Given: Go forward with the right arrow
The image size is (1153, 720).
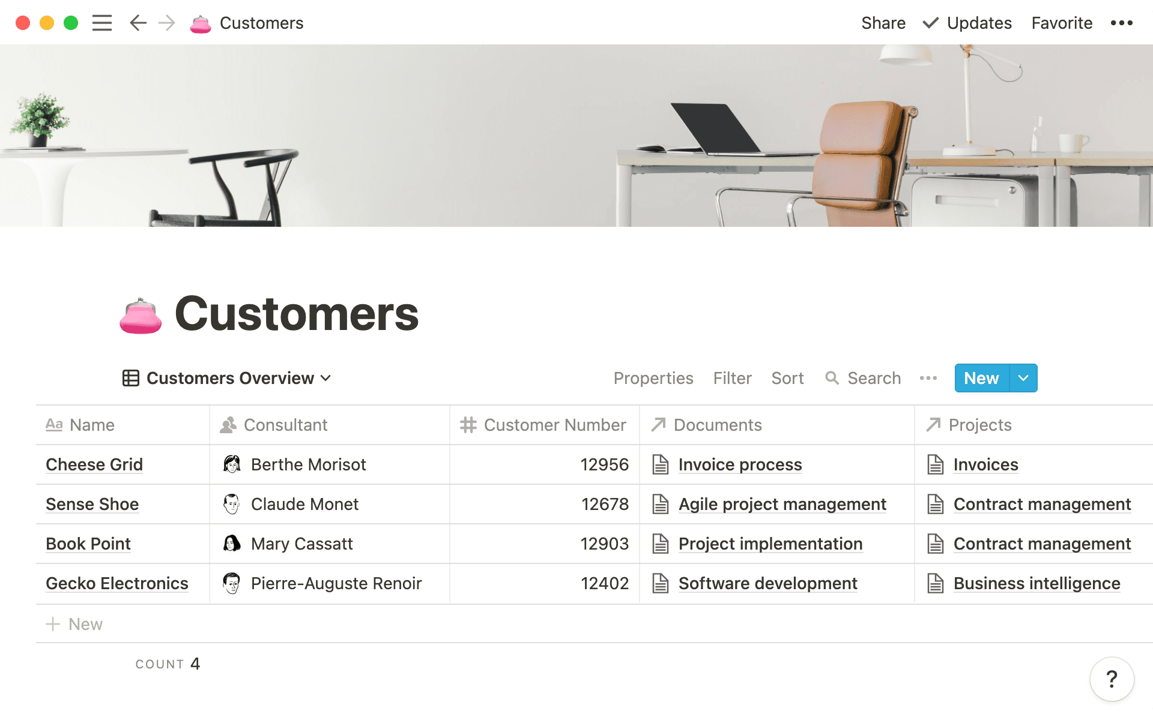Looking at the screenshot, I should [x=167, y=23].
